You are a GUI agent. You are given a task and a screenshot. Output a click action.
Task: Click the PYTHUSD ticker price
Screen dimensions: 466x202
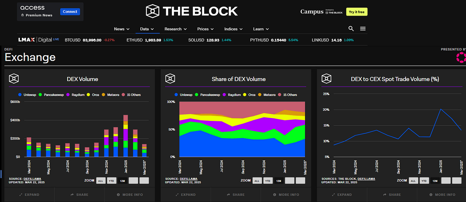pyautogui.click(x=279, y=40)
